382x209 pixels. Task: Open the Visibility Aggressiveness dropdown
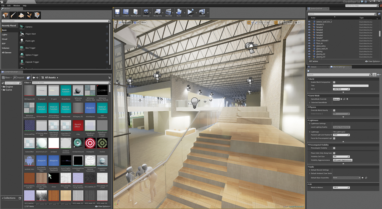[343, 160]
